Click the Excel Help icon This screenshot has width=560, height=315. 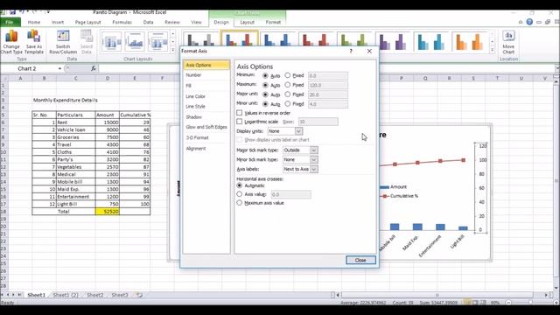(529, 22)
